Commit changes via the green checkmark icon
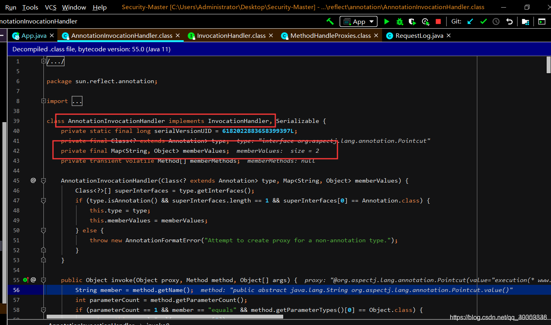 click(483, 21)
